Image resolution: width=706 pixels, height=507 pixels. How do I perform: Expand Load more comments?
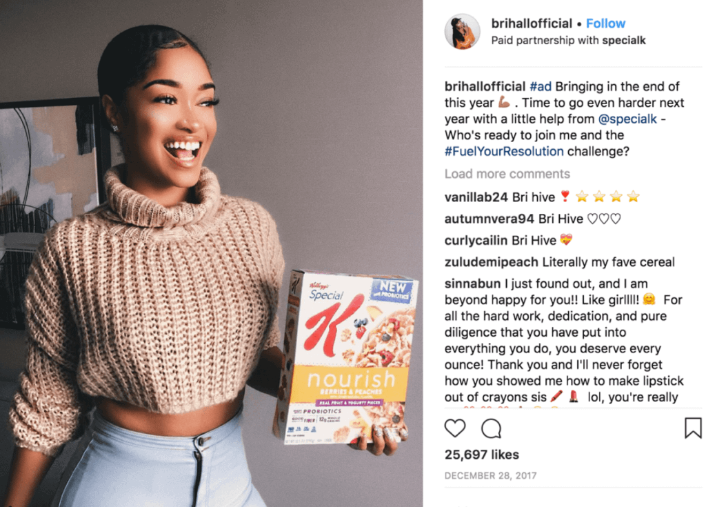click(507, 174)
